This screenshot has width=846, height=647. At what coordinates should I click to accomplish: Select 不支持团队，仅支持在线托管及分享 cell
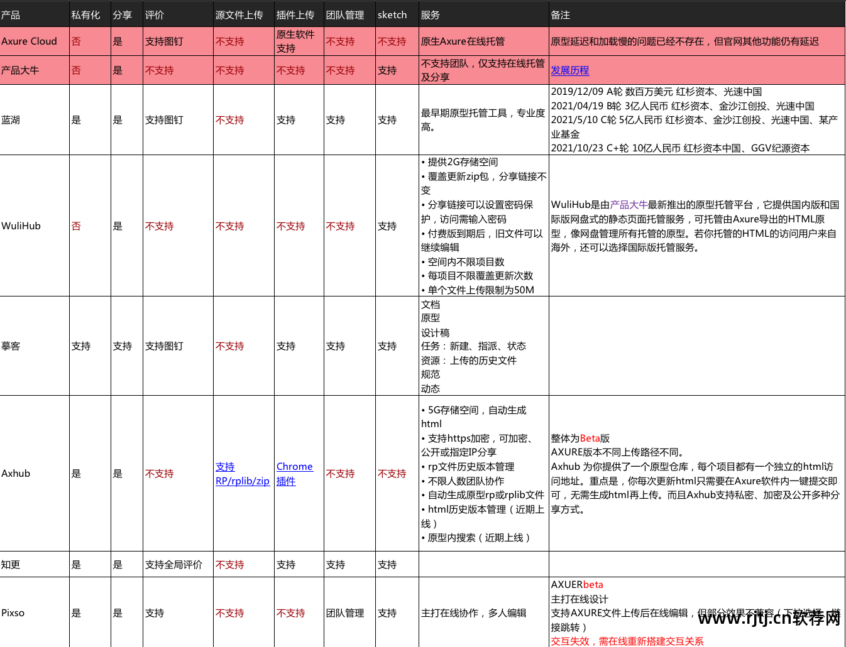[x=484, y=70]
